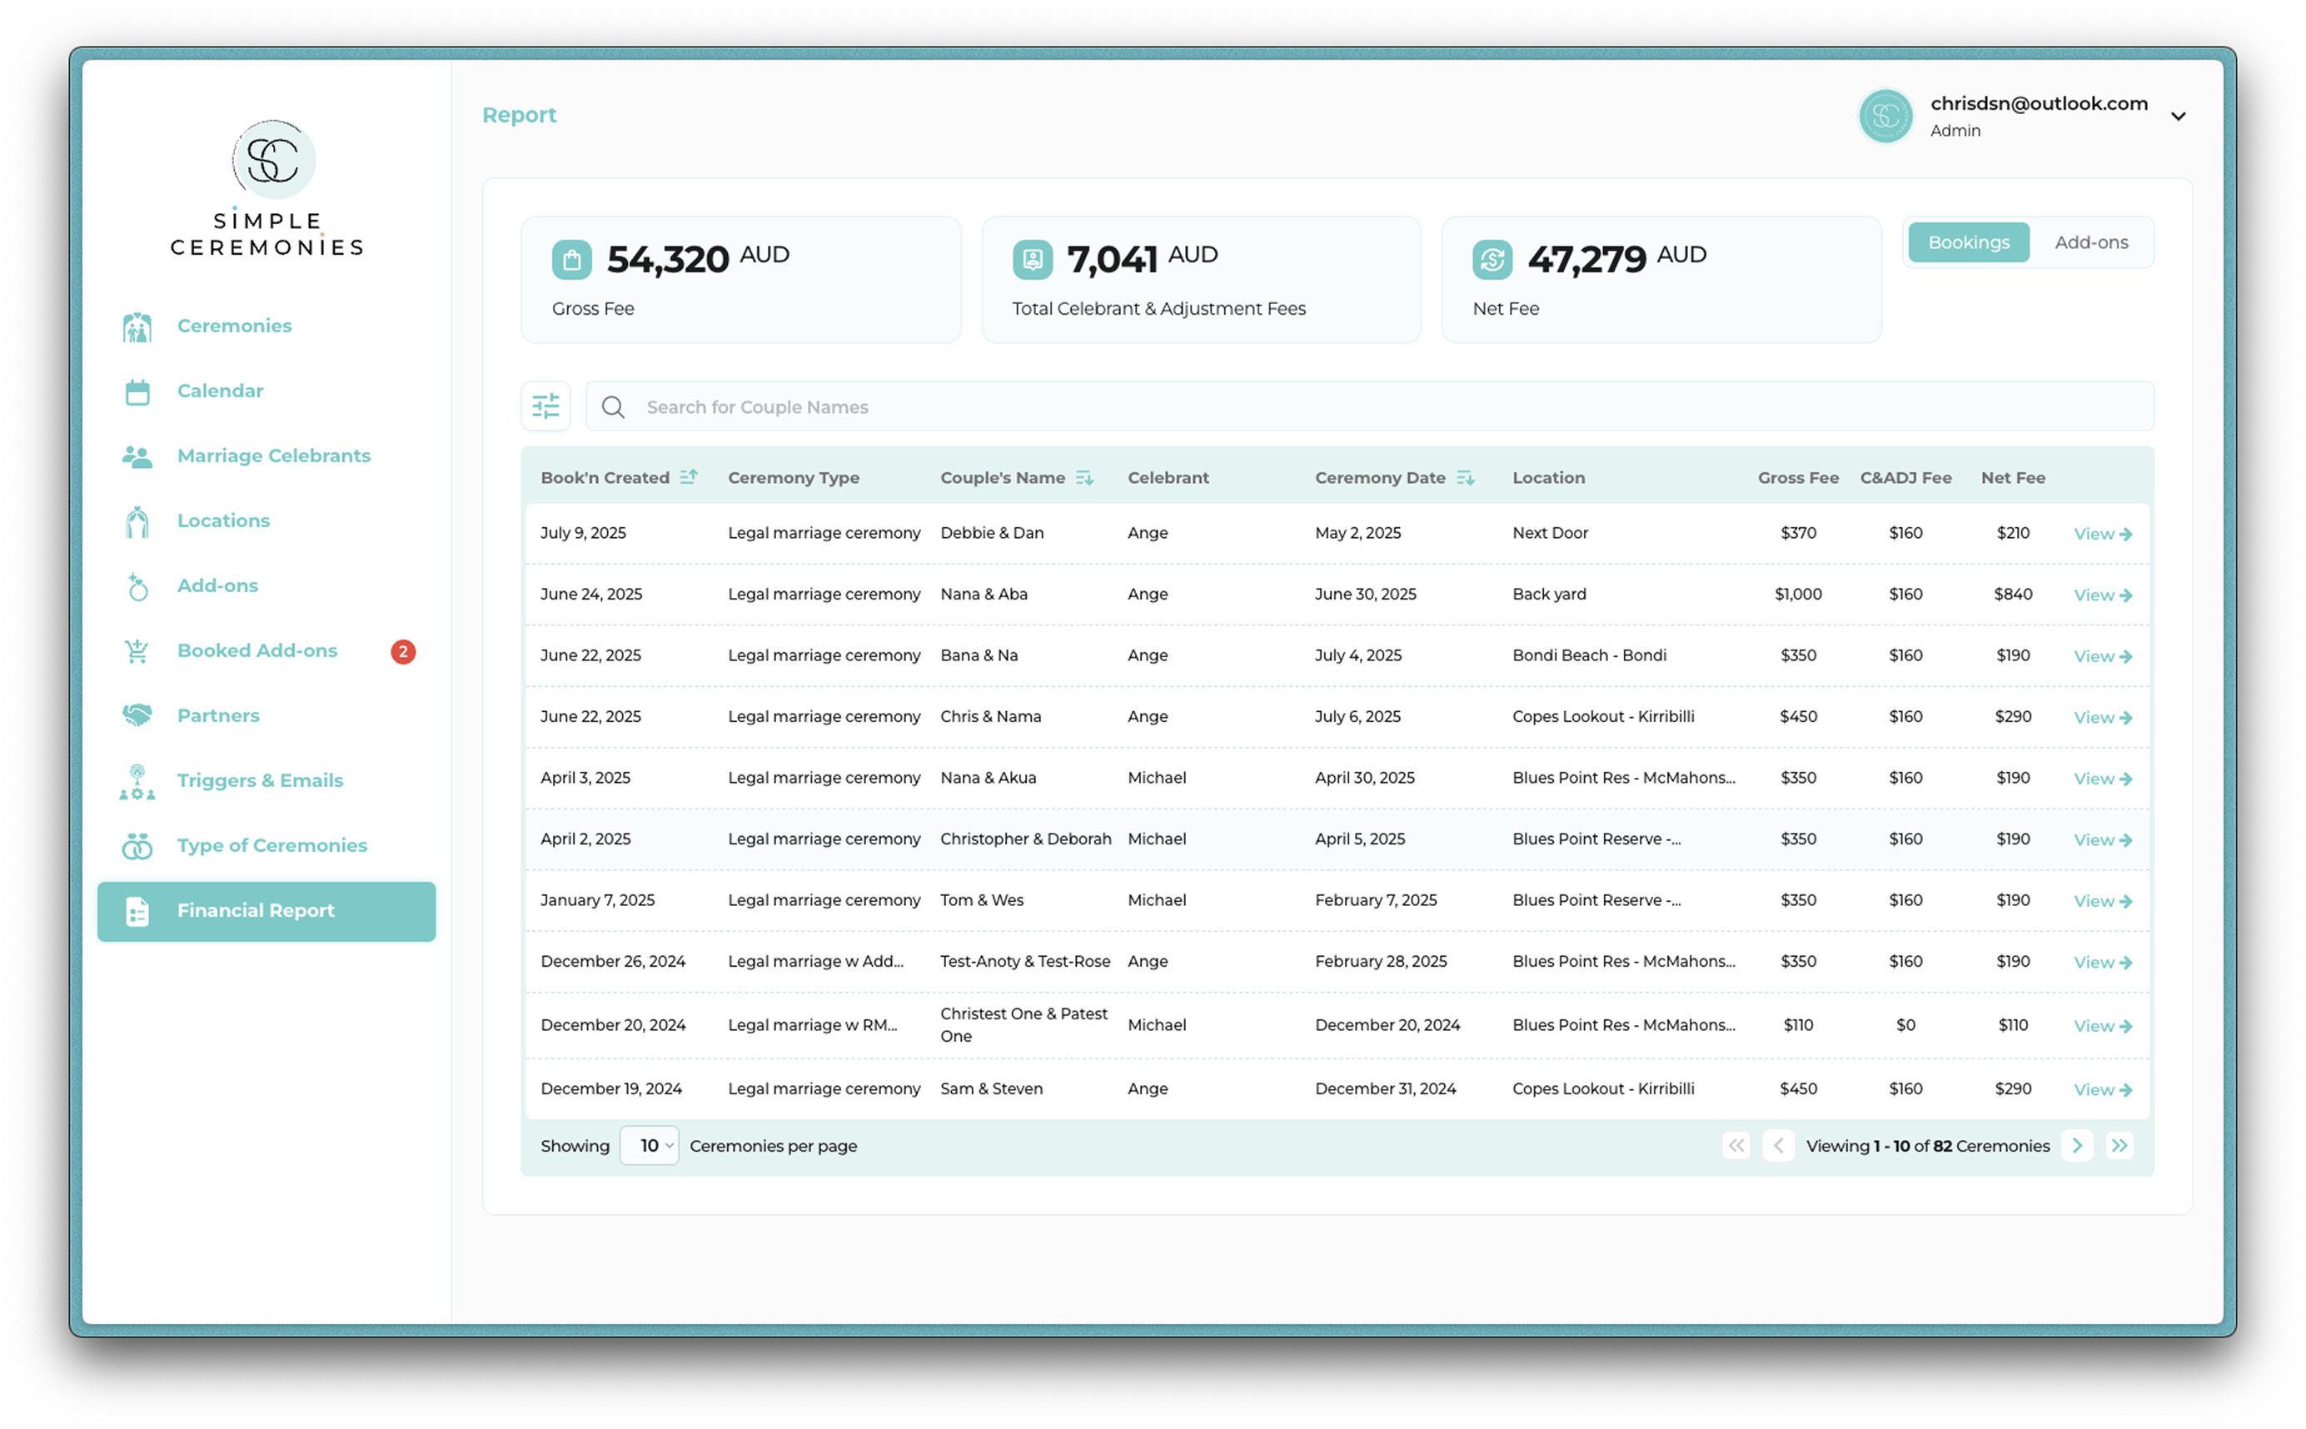Viewport: 2306px width, 1429px height.
Task: Click the '$1,000' gross fee cell
Action: (x=1799, y=595)
